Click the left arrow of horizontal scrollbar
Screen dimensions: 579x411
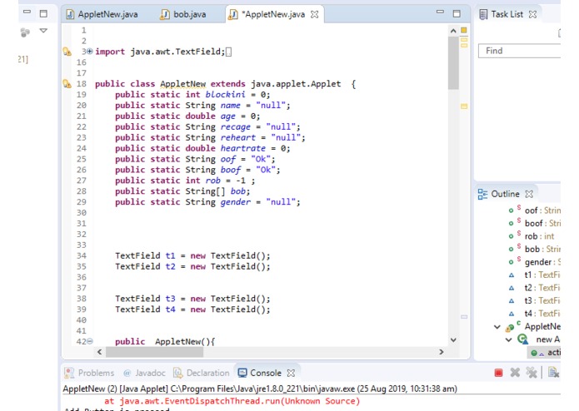(99, 352)
